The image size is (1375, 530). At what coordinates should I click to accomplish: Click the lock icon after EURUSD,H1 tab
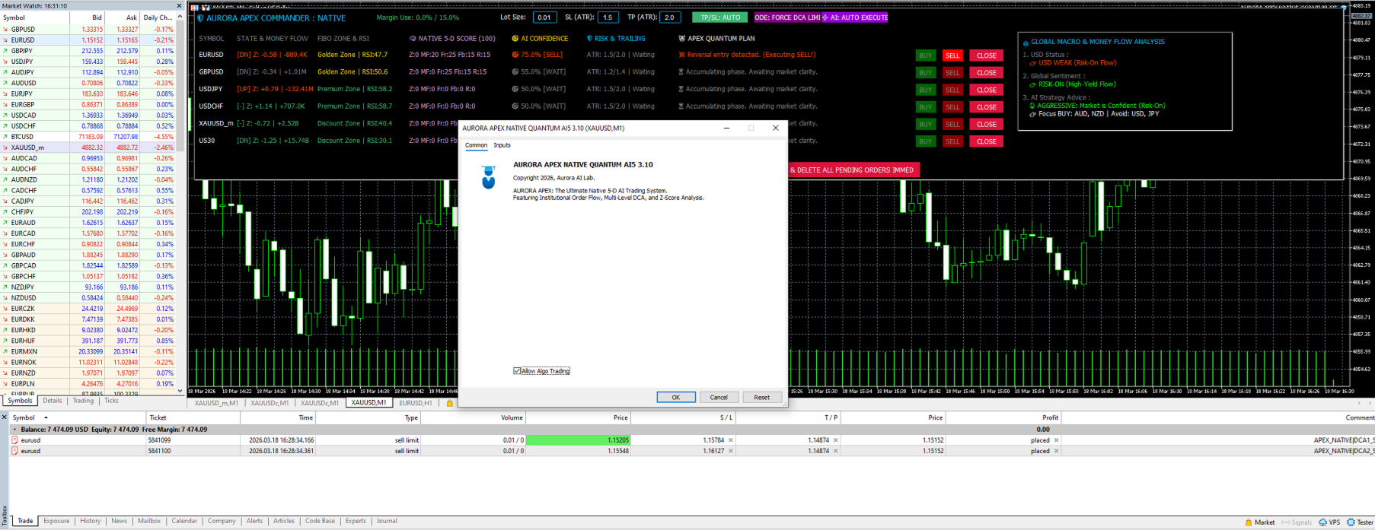click(x=450, y=403)
